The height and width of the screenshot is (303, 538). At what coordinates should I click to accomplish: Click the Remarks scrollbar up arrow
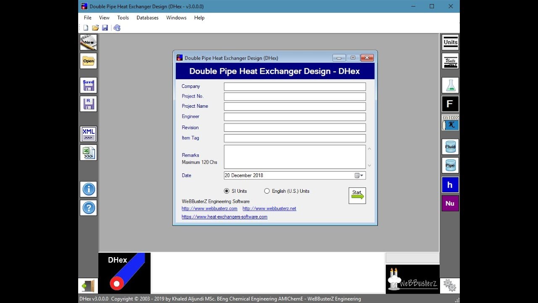pos(369,149)
